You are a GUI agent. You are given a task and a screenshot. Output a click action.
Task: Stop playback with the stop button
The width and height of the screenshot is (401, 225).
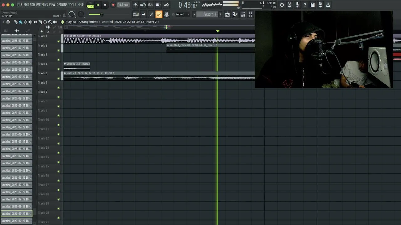105,5
